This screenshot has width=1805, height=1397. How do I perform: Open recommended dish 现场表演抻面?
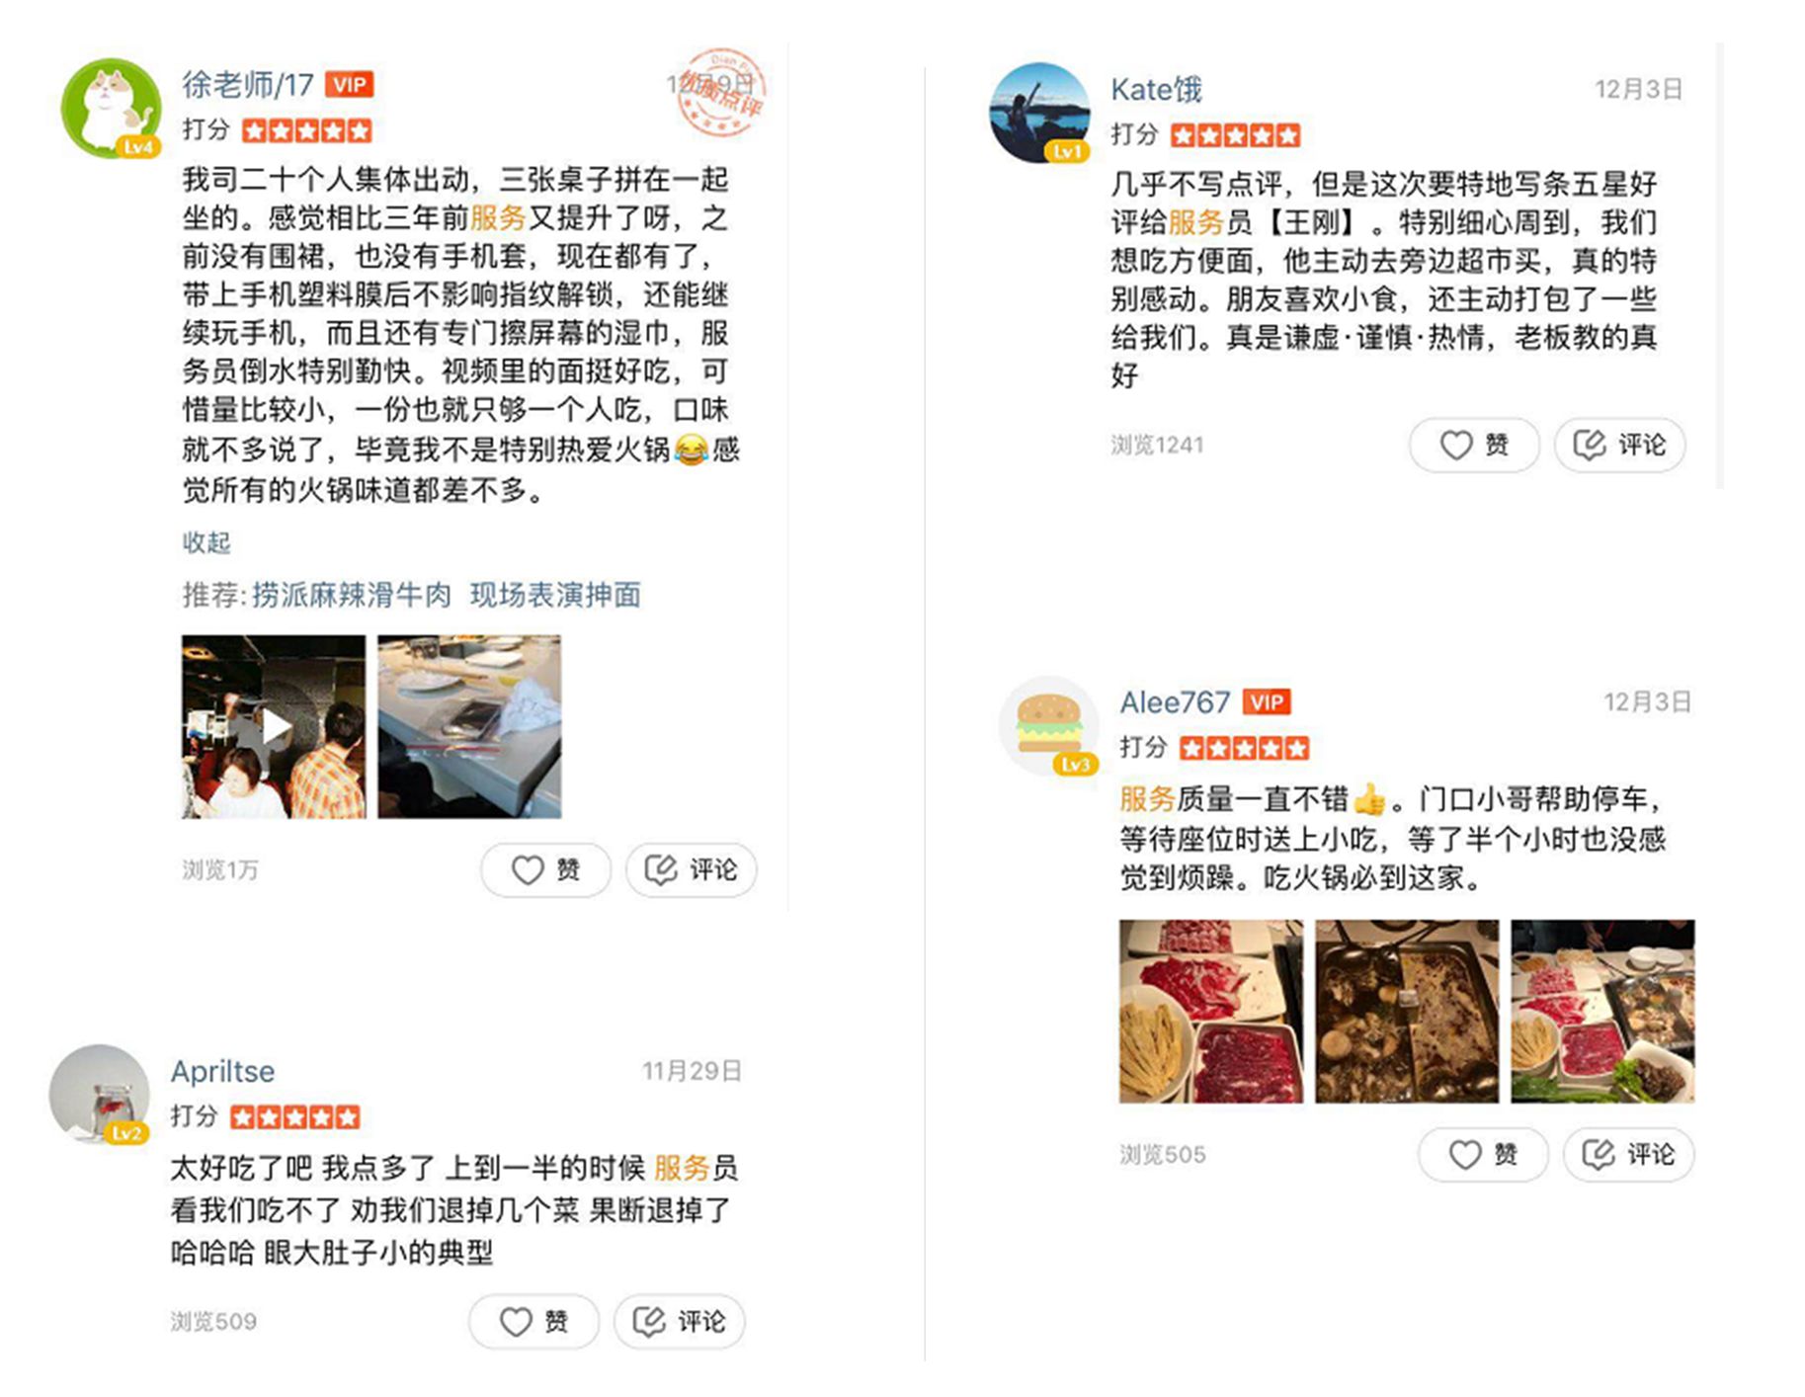tap(555, 595)
